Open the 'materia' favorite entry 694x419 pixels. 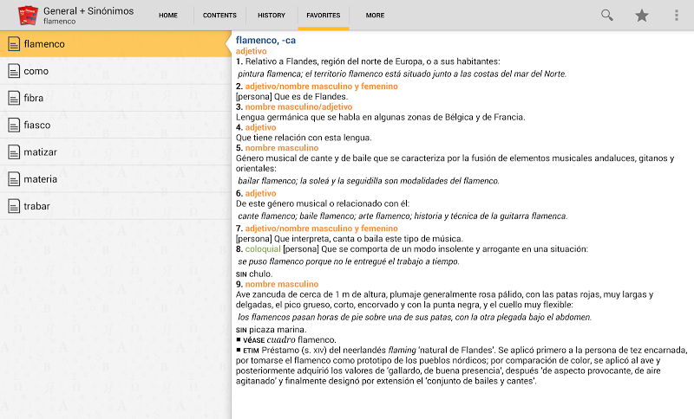click(x=115, y=179)
